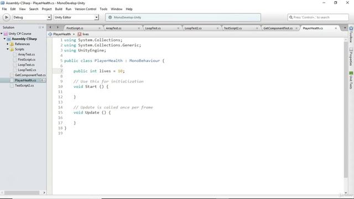Open the PlayerHealth.cs row options gear
This screenshot has width=354, height=199.
tap(43, 80)
